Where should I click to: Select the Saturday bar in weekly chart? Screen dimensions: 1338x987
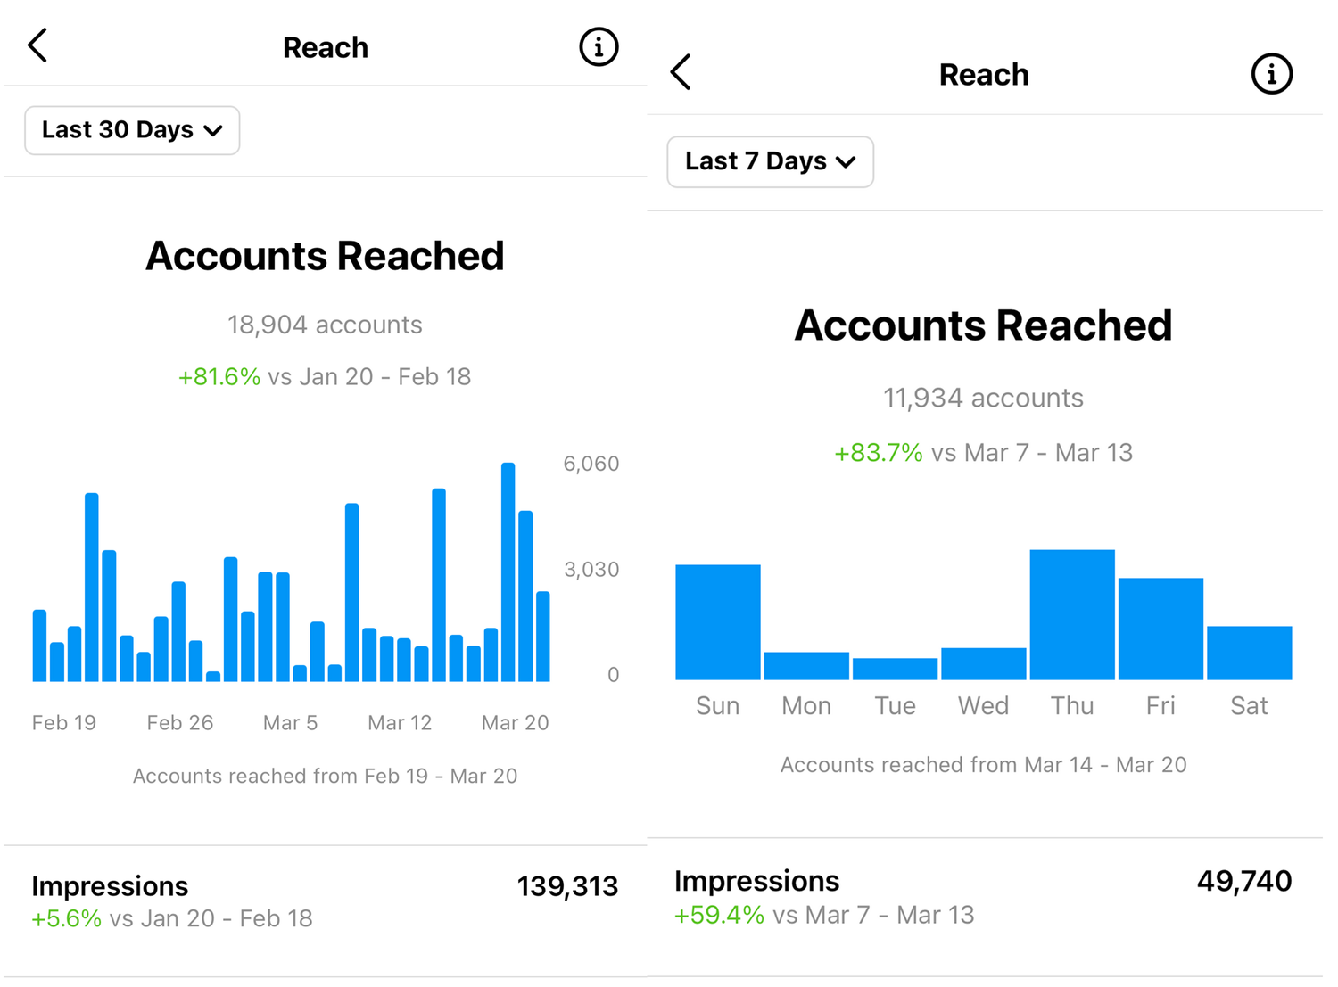pos(1249,654)
